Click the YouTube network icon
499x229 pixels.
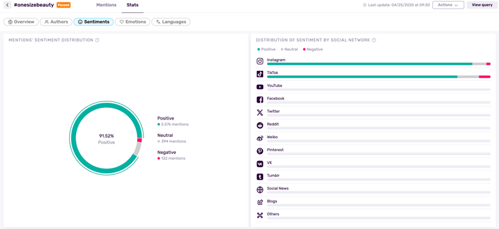point(260,87)
